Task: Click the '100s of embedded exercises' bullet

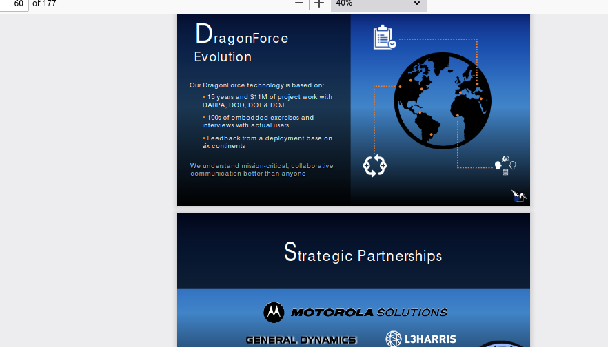Action: click(x=258, y=121)
